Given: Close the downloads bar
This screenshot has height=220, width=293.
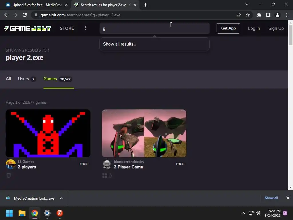Looking at the screenshot, I should point(288,198).
